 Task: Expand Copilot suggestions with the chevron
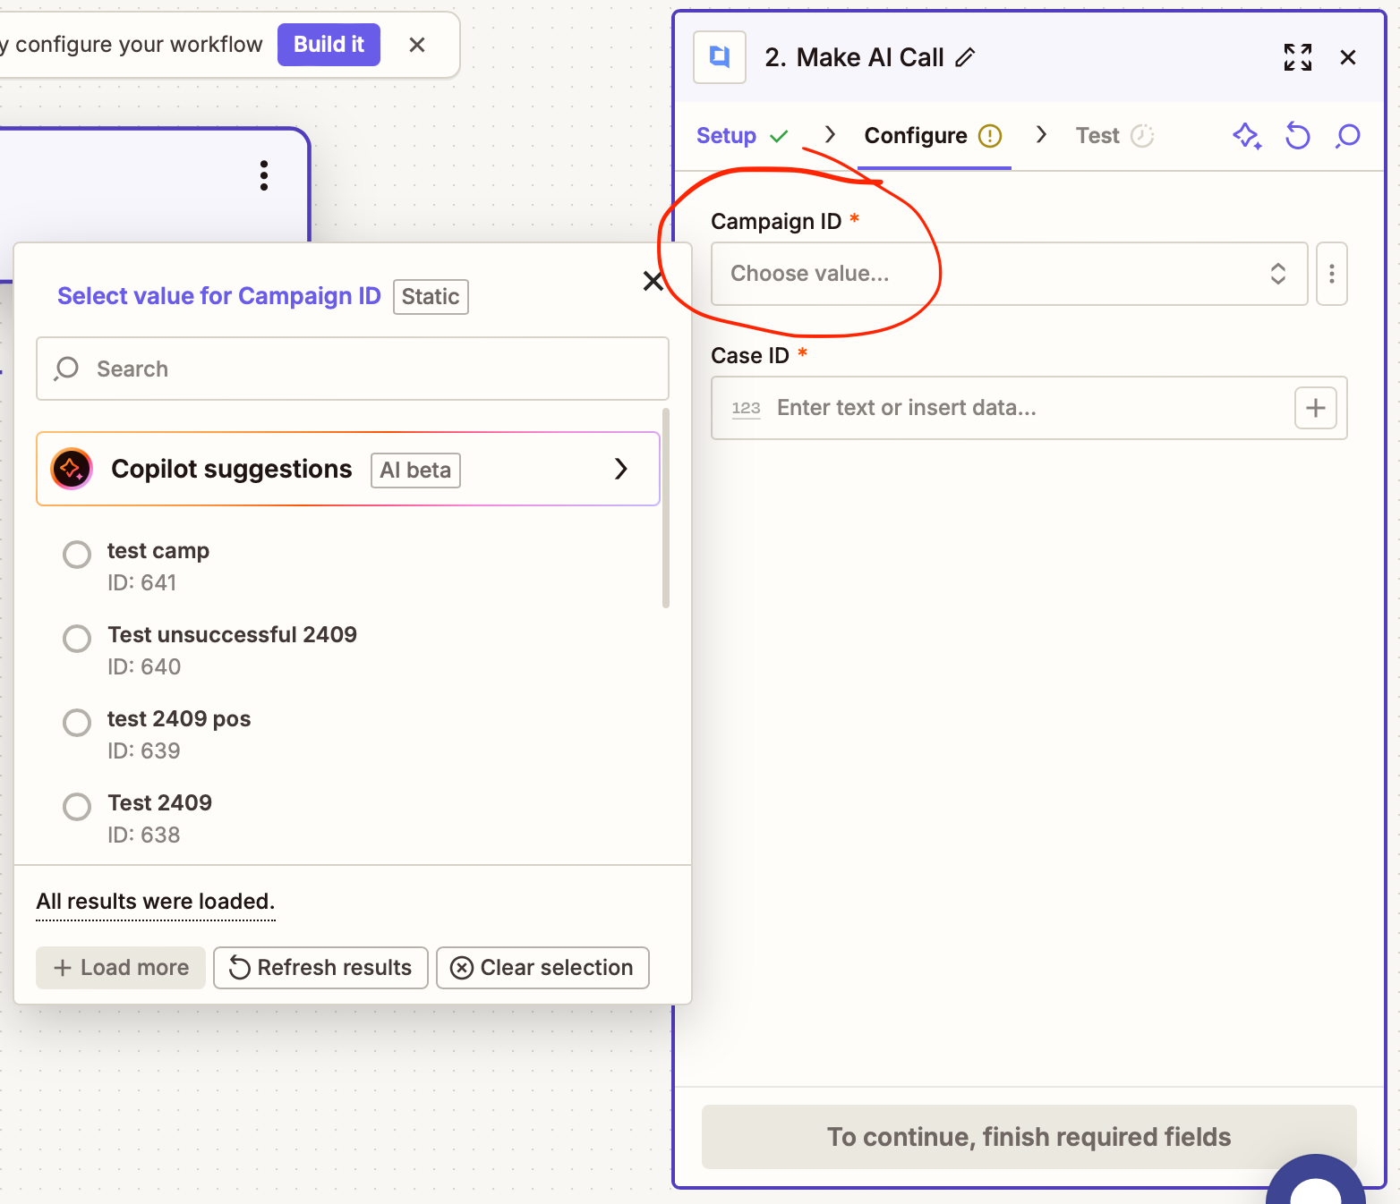(x=621, y=469)
